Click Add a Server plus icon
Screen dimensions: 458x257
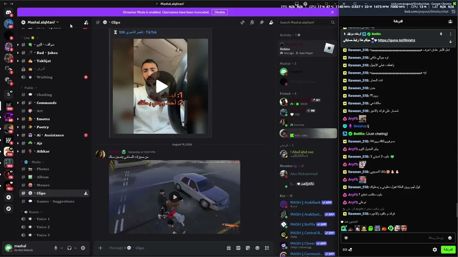click(x=9, y=197)
